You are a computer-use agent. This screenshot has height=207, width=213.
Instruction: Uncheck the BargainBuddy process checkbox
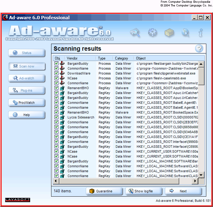(56, 64)
